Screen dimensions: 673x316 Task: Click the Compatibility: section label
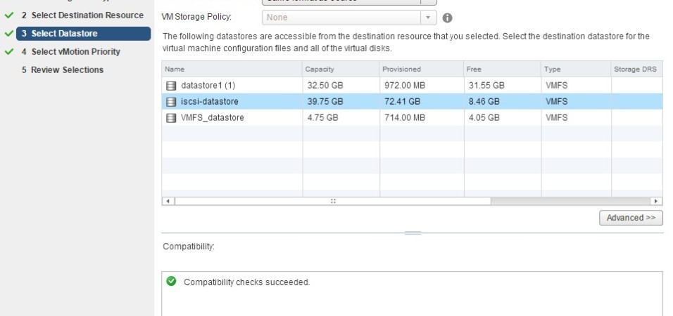[x=189, y=246]
